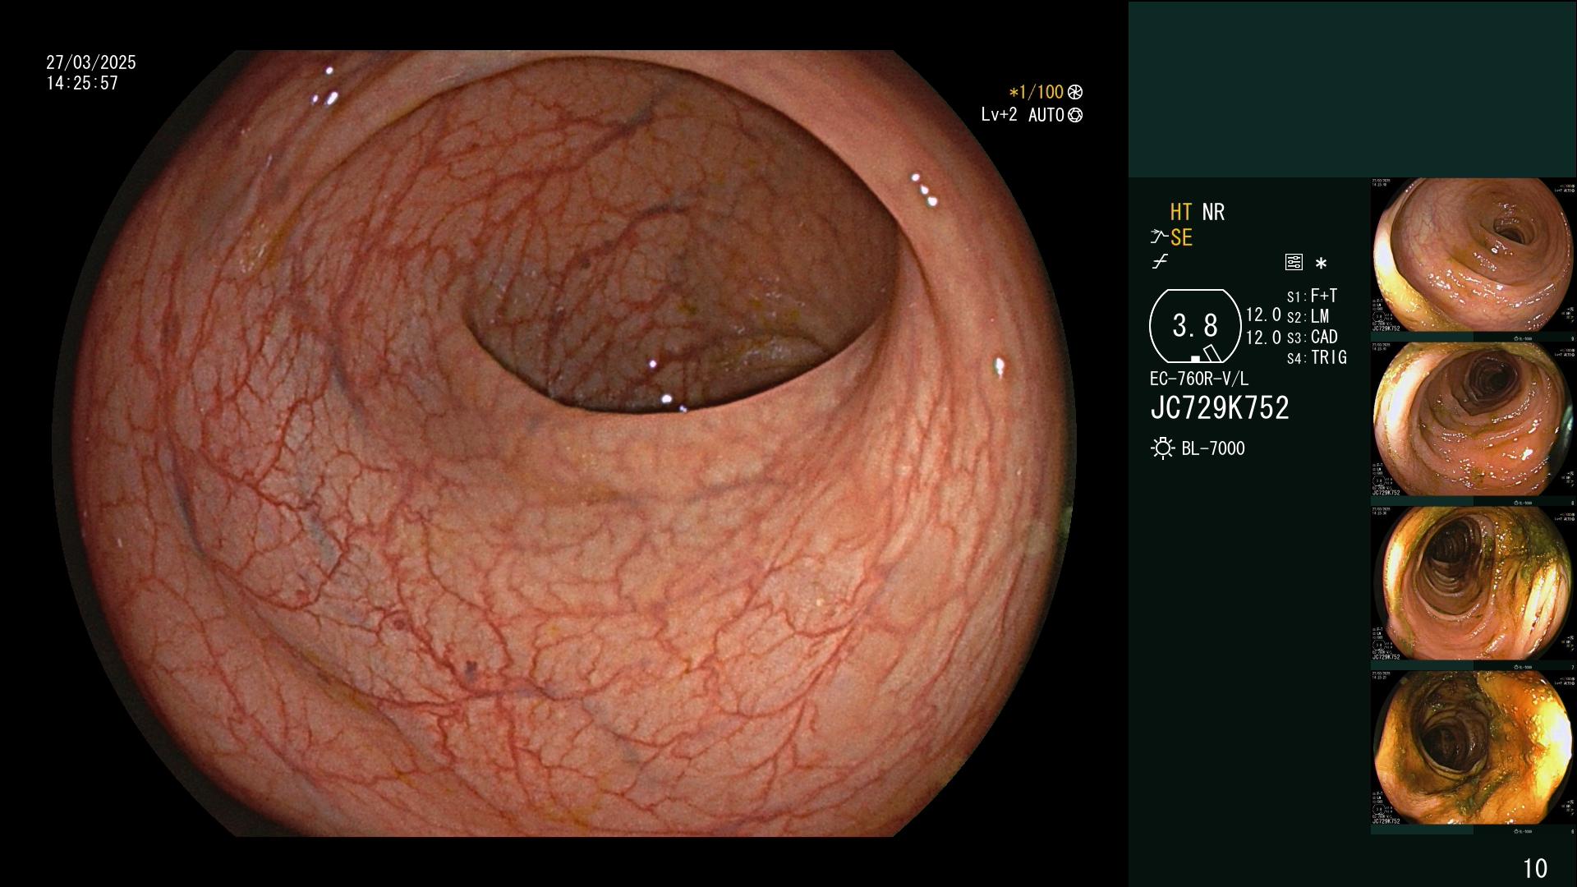Click the Lv+2 brightness level text
Screen dimensions: 1577x887
tap(999, 116)
